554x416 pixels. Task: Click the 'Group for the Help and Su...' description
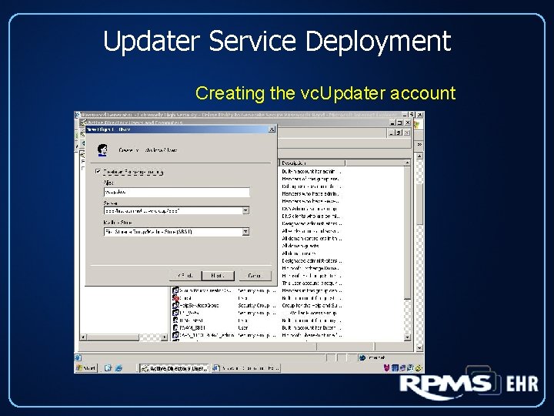[312, 305]
